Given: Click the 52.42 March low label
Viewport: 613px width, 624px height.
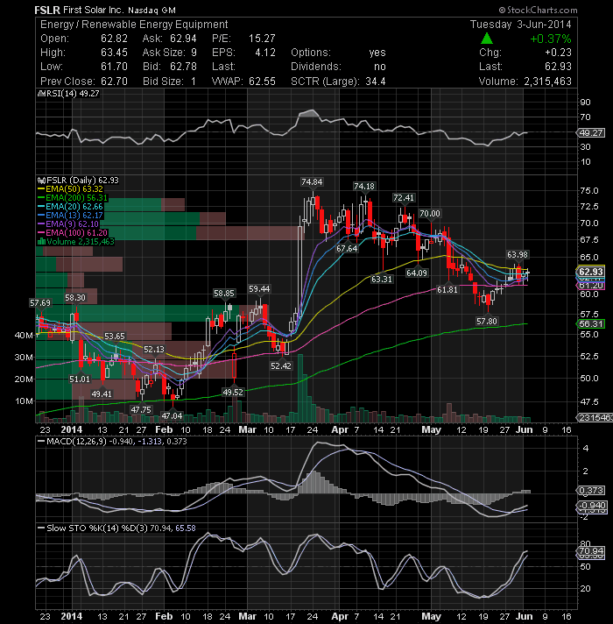Looking at the screenshot, I should pos(280,365).
